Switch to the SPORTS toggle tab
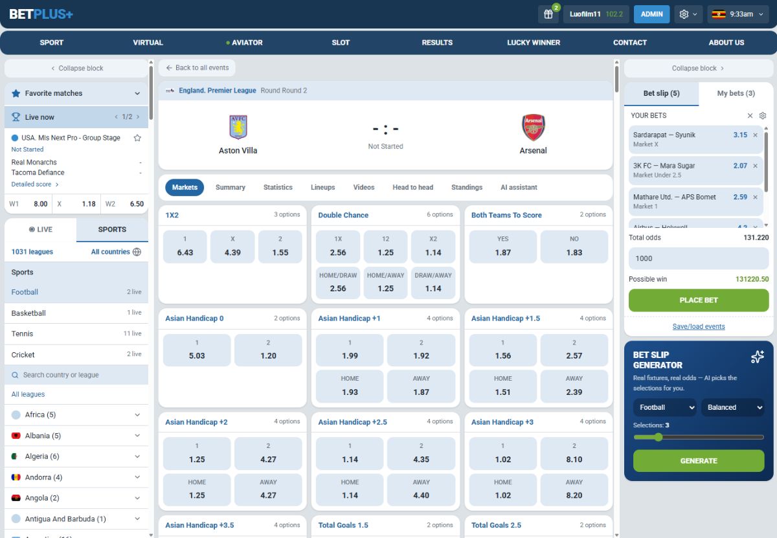 112,229
